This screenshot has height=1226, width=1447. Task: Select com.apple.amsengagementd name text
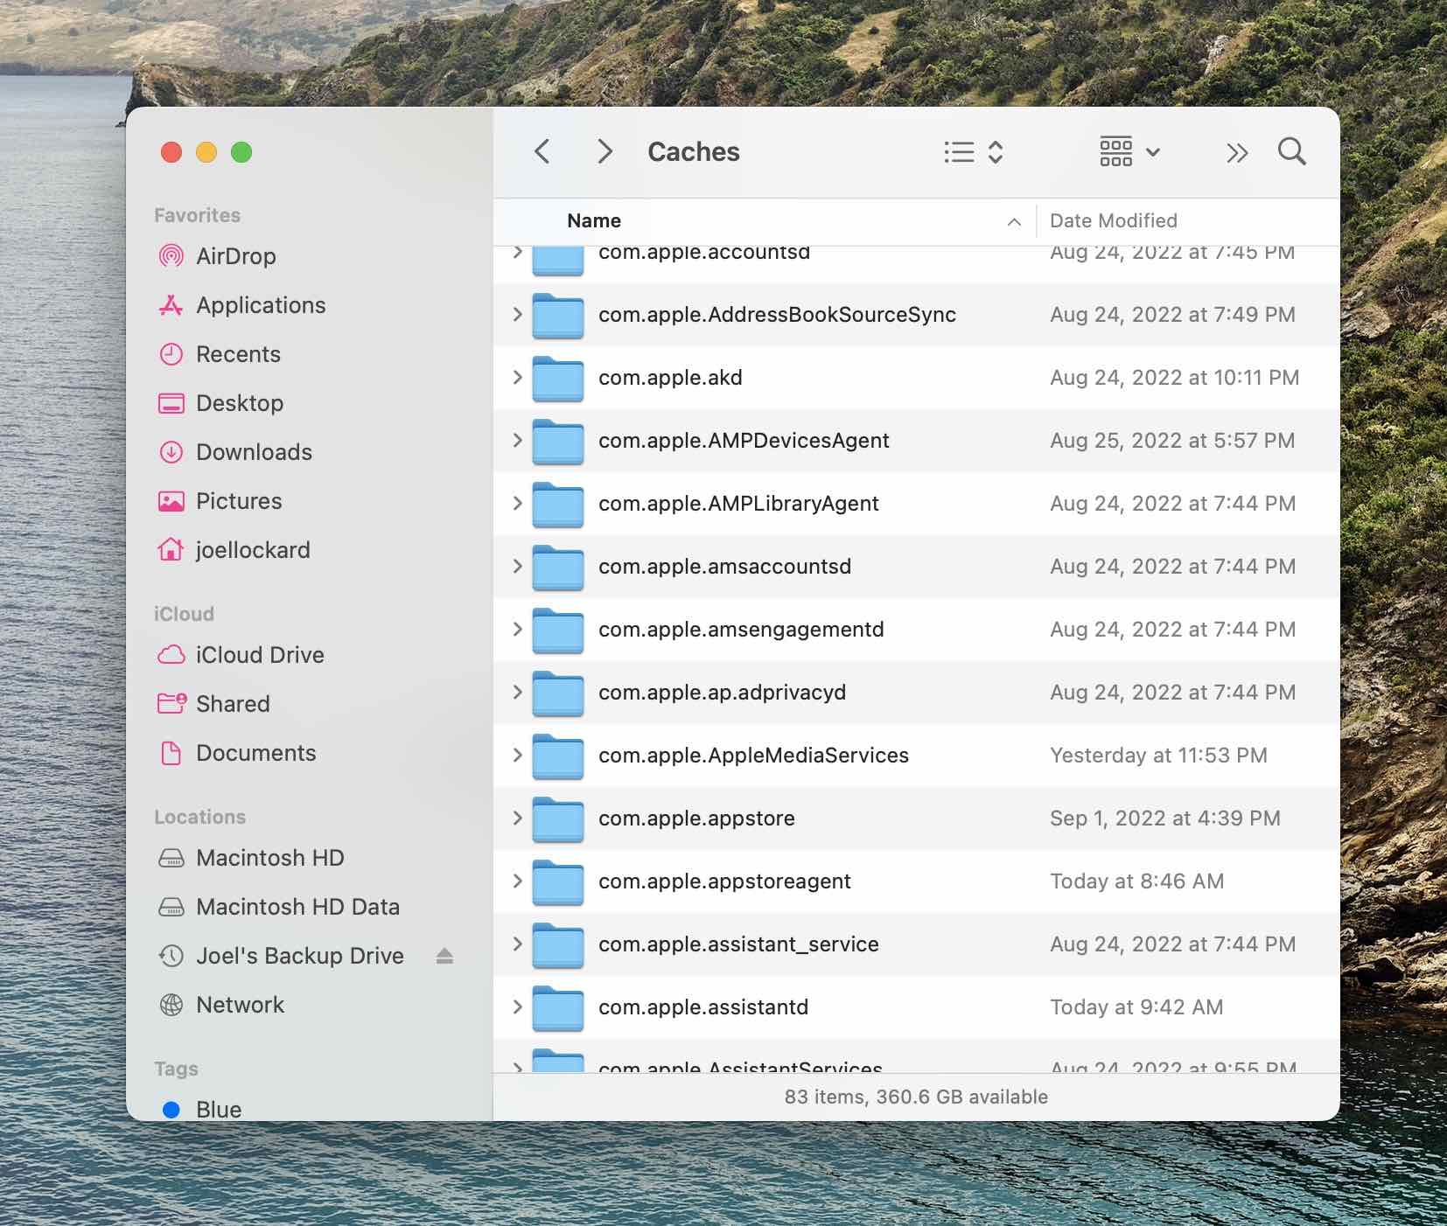(741, 630)
